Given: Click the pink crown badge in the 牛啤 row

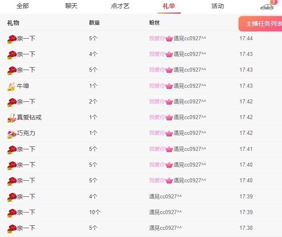Looking at the screenshot, I should (169, 86).
